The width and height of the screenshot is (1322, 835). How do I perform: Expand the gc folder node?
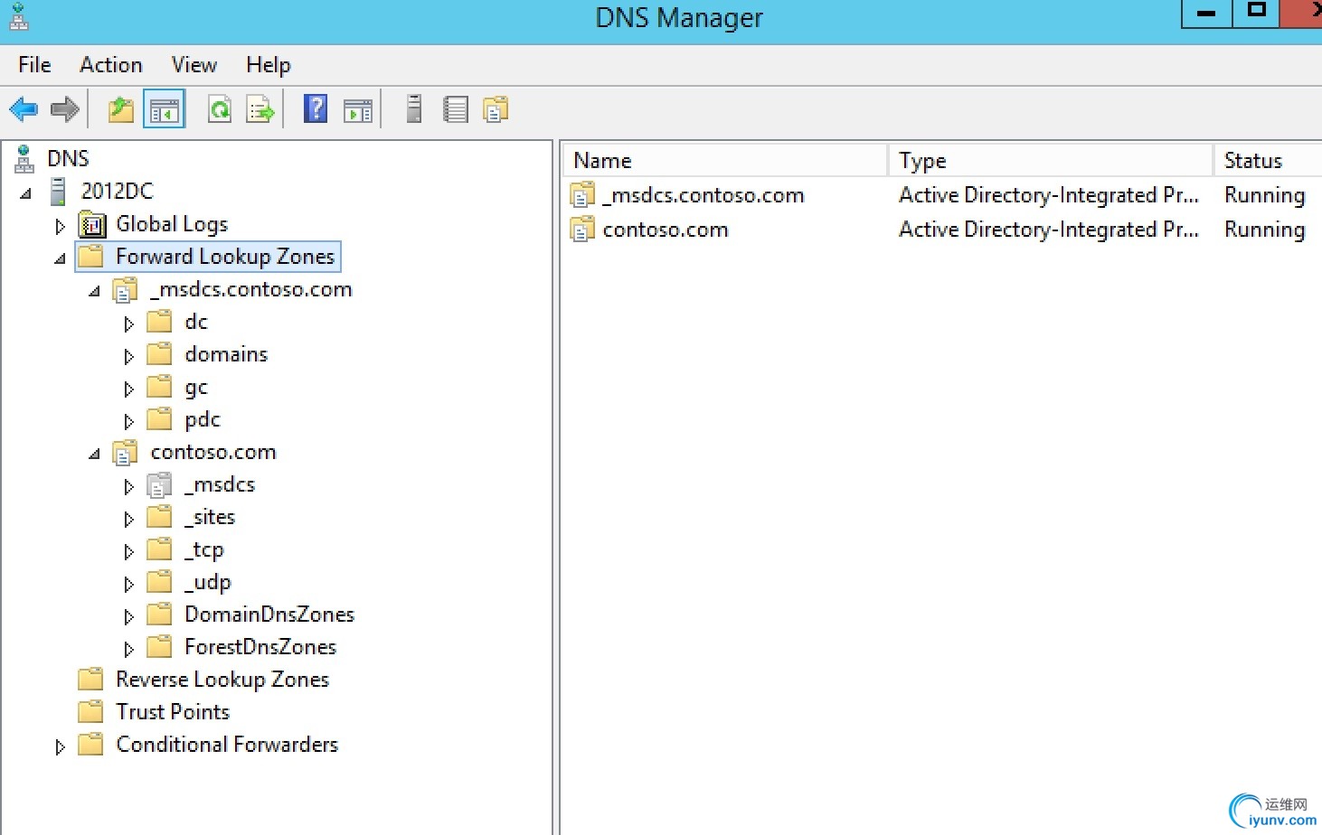(128, 389)
